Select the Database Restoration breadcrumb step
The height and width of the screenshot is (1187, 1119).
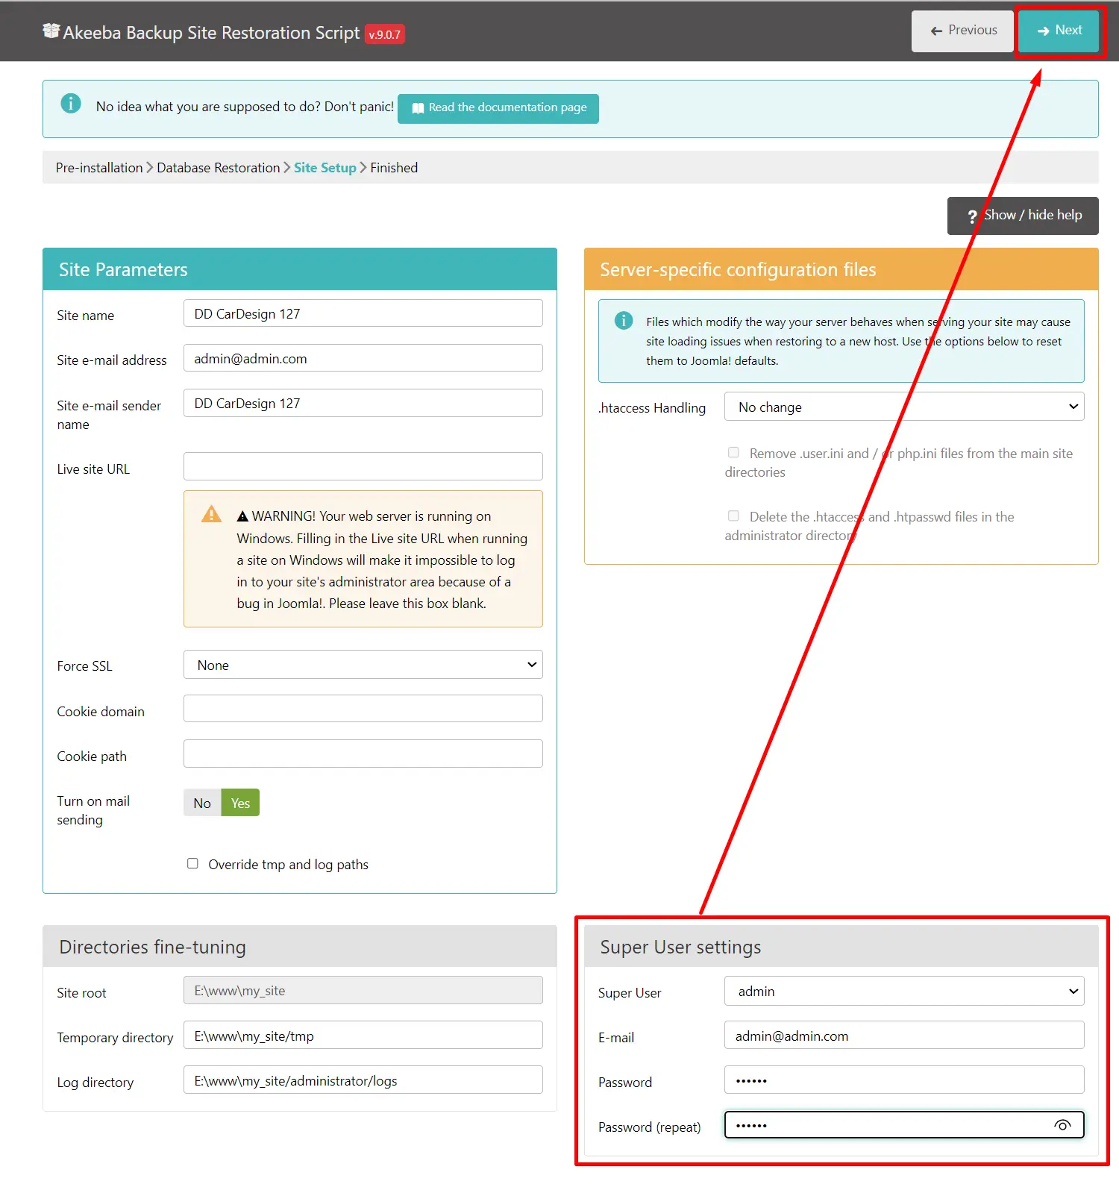pyautogui.click(x=219, y=168)
